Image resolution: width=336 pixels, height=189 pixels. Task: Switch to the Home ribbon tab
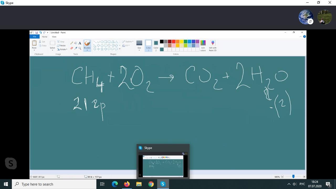[44, 36]
